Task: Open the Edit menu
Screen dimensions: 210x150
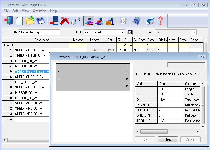Action: (x=15, y=11)
